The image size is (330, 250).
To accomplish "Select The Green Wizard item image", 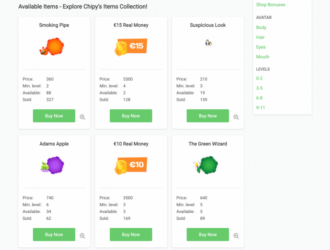I will [206, 166].
